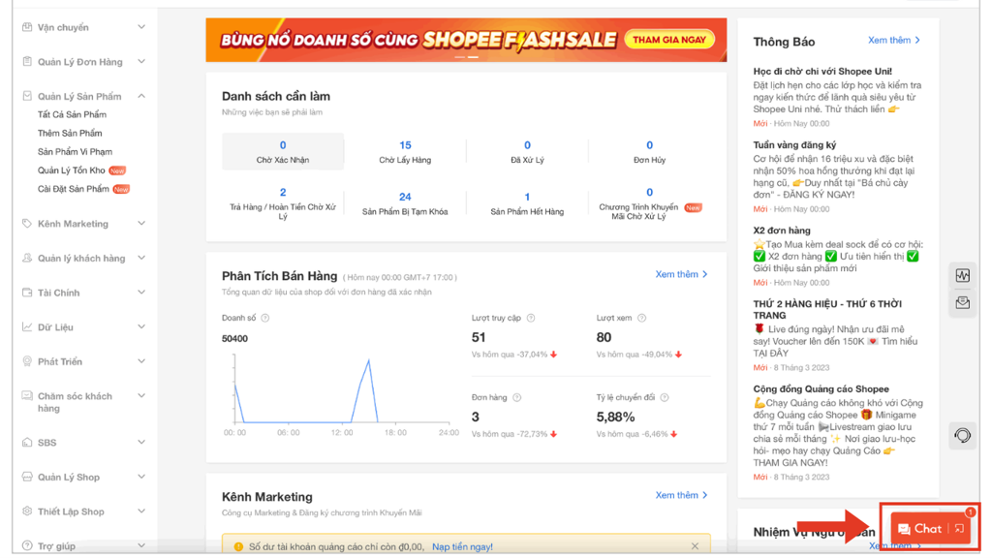Click the activity monitor icon on right edge
Viewport: 992px width, 558px height.
pyautogui.click(x=962, y=276)
